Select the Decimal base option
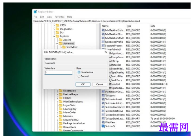The image size is (194, 137). [x=79, y=76]
